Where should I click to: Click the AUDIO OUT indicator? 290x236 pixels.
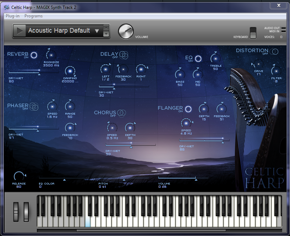(x=283, y=28)
